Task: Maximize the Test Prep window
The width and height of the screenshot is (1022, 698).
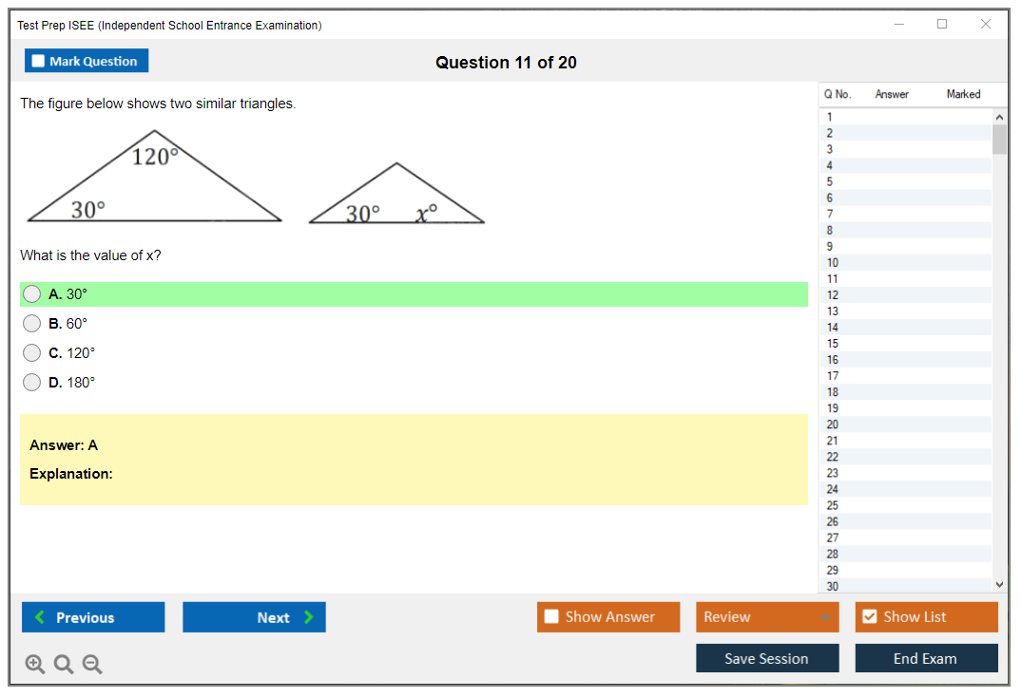Action: tap(942, 25)
